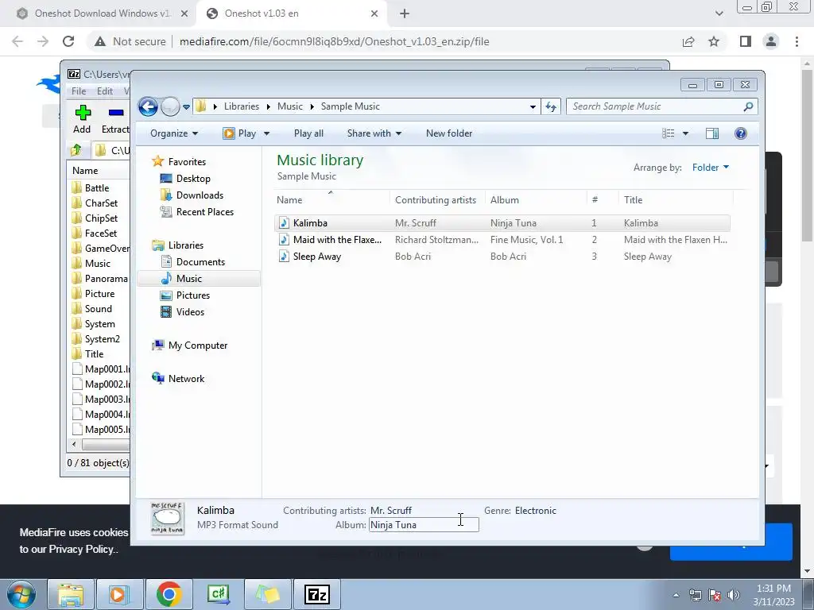Go up one folder in 7-Zip
The width and height of the screenshot is (814, 610).
tap(76, 150)
